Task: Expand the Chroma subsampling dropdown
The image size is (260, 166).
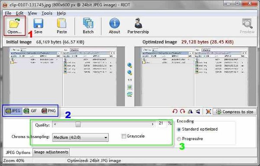Action: pyautogui.click(x=81, y=137)
